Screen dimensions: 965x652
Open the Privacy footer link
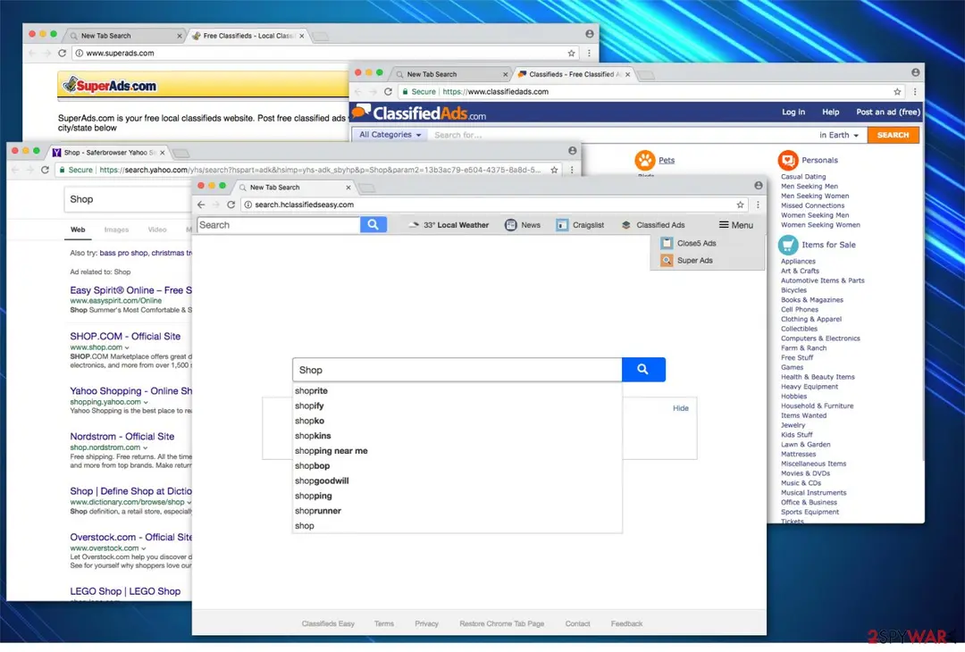(x=426, y=623)
